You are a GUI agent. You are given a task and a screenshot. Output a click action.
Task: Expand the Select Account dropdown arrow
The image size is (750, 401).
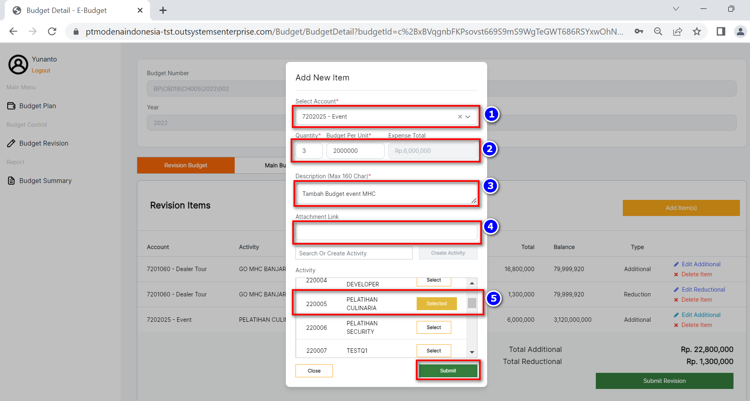click(468, 117)
